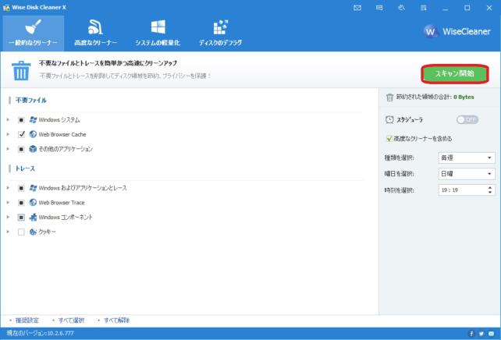Click Wise Disk Cleaner app icon in title bar
501x340 pixels.
pos(6,7)
